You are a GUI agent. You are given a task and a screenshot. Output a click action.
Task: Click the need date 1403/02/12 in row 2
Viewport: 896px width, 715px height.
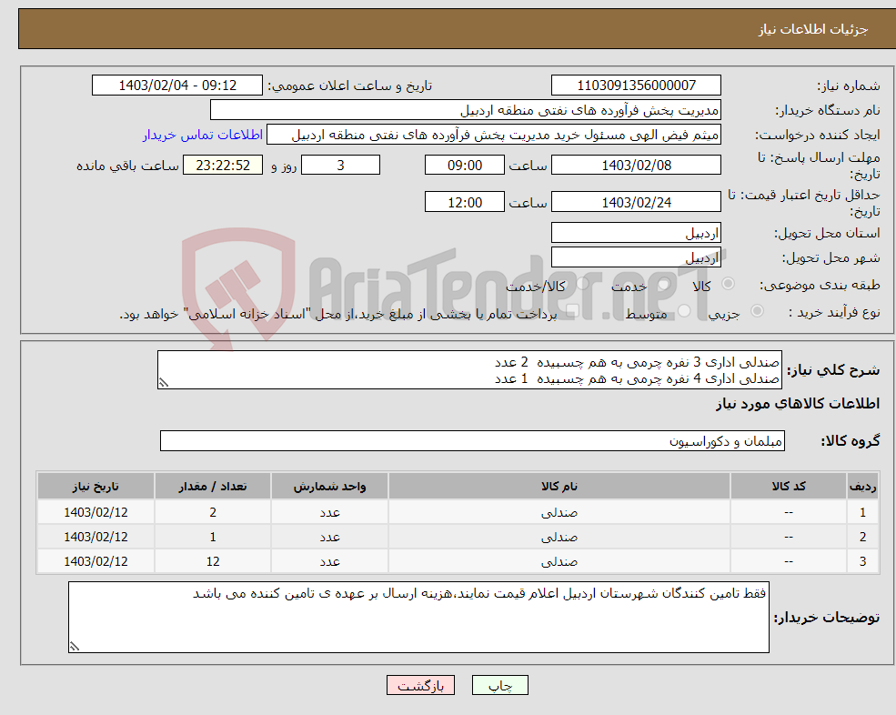pos(96,538)
